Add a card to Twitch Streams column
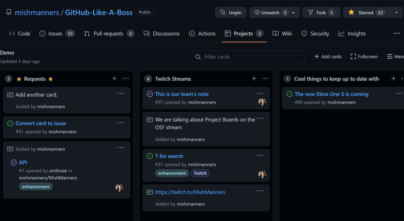404x221 pixels. tap(254, 79)
